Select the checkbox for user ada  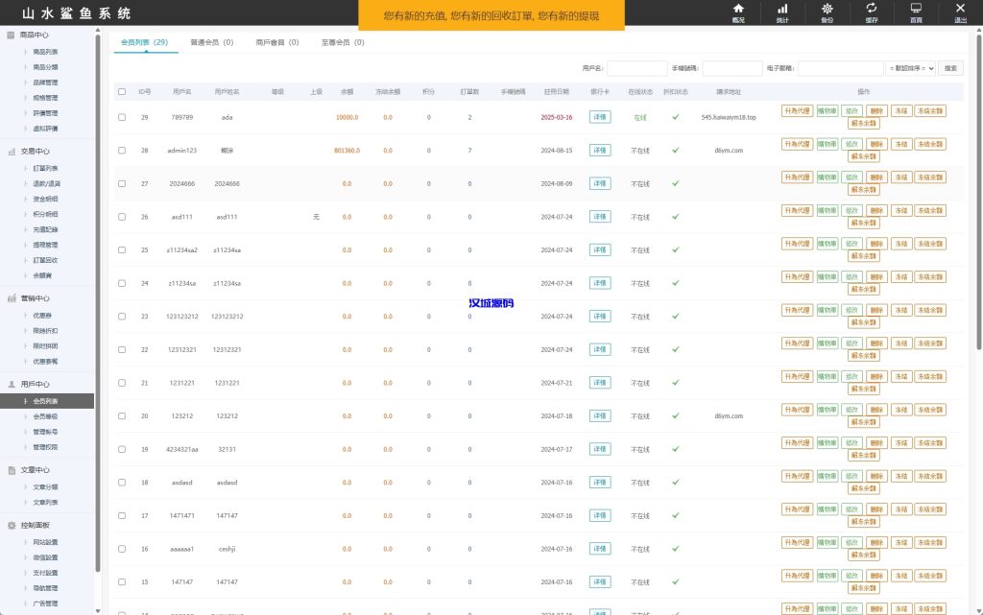pyautogui.click(x=121, y=117)
